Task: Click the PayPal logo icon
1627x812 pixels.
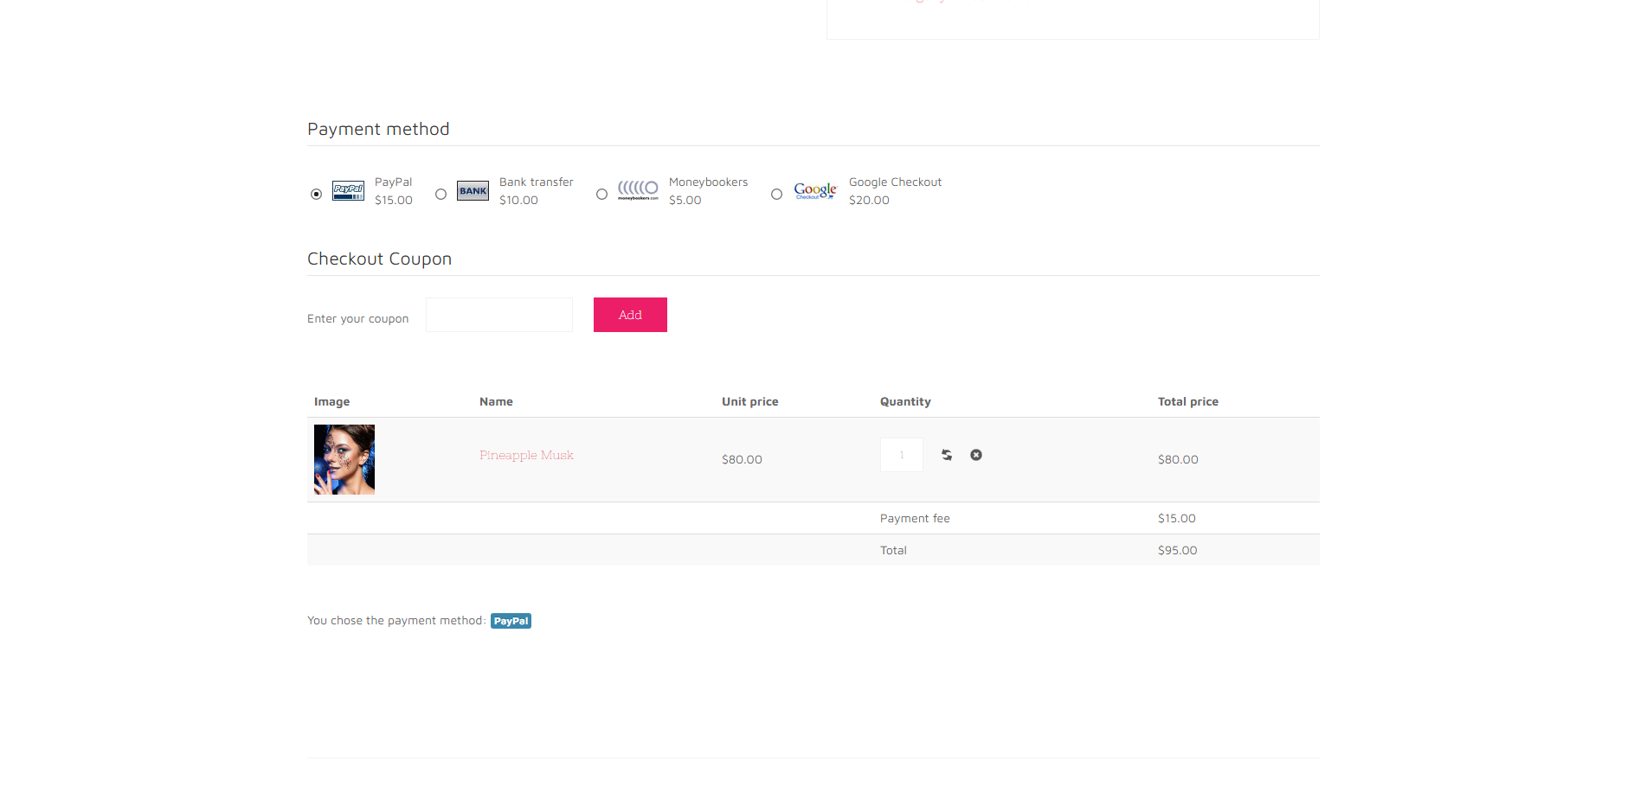Action: (348, 191)
